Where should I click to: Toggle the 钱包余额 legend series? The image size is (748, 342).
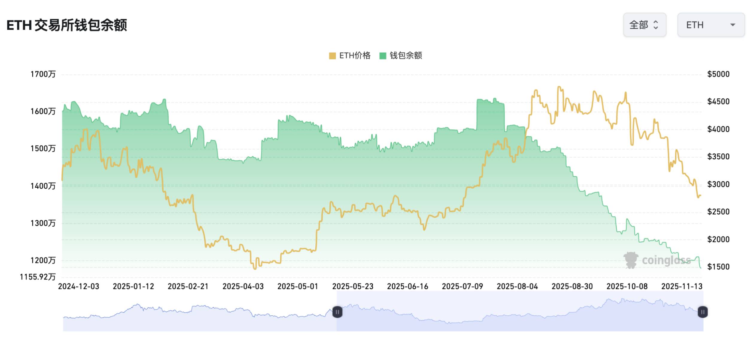tap(405, 56)
